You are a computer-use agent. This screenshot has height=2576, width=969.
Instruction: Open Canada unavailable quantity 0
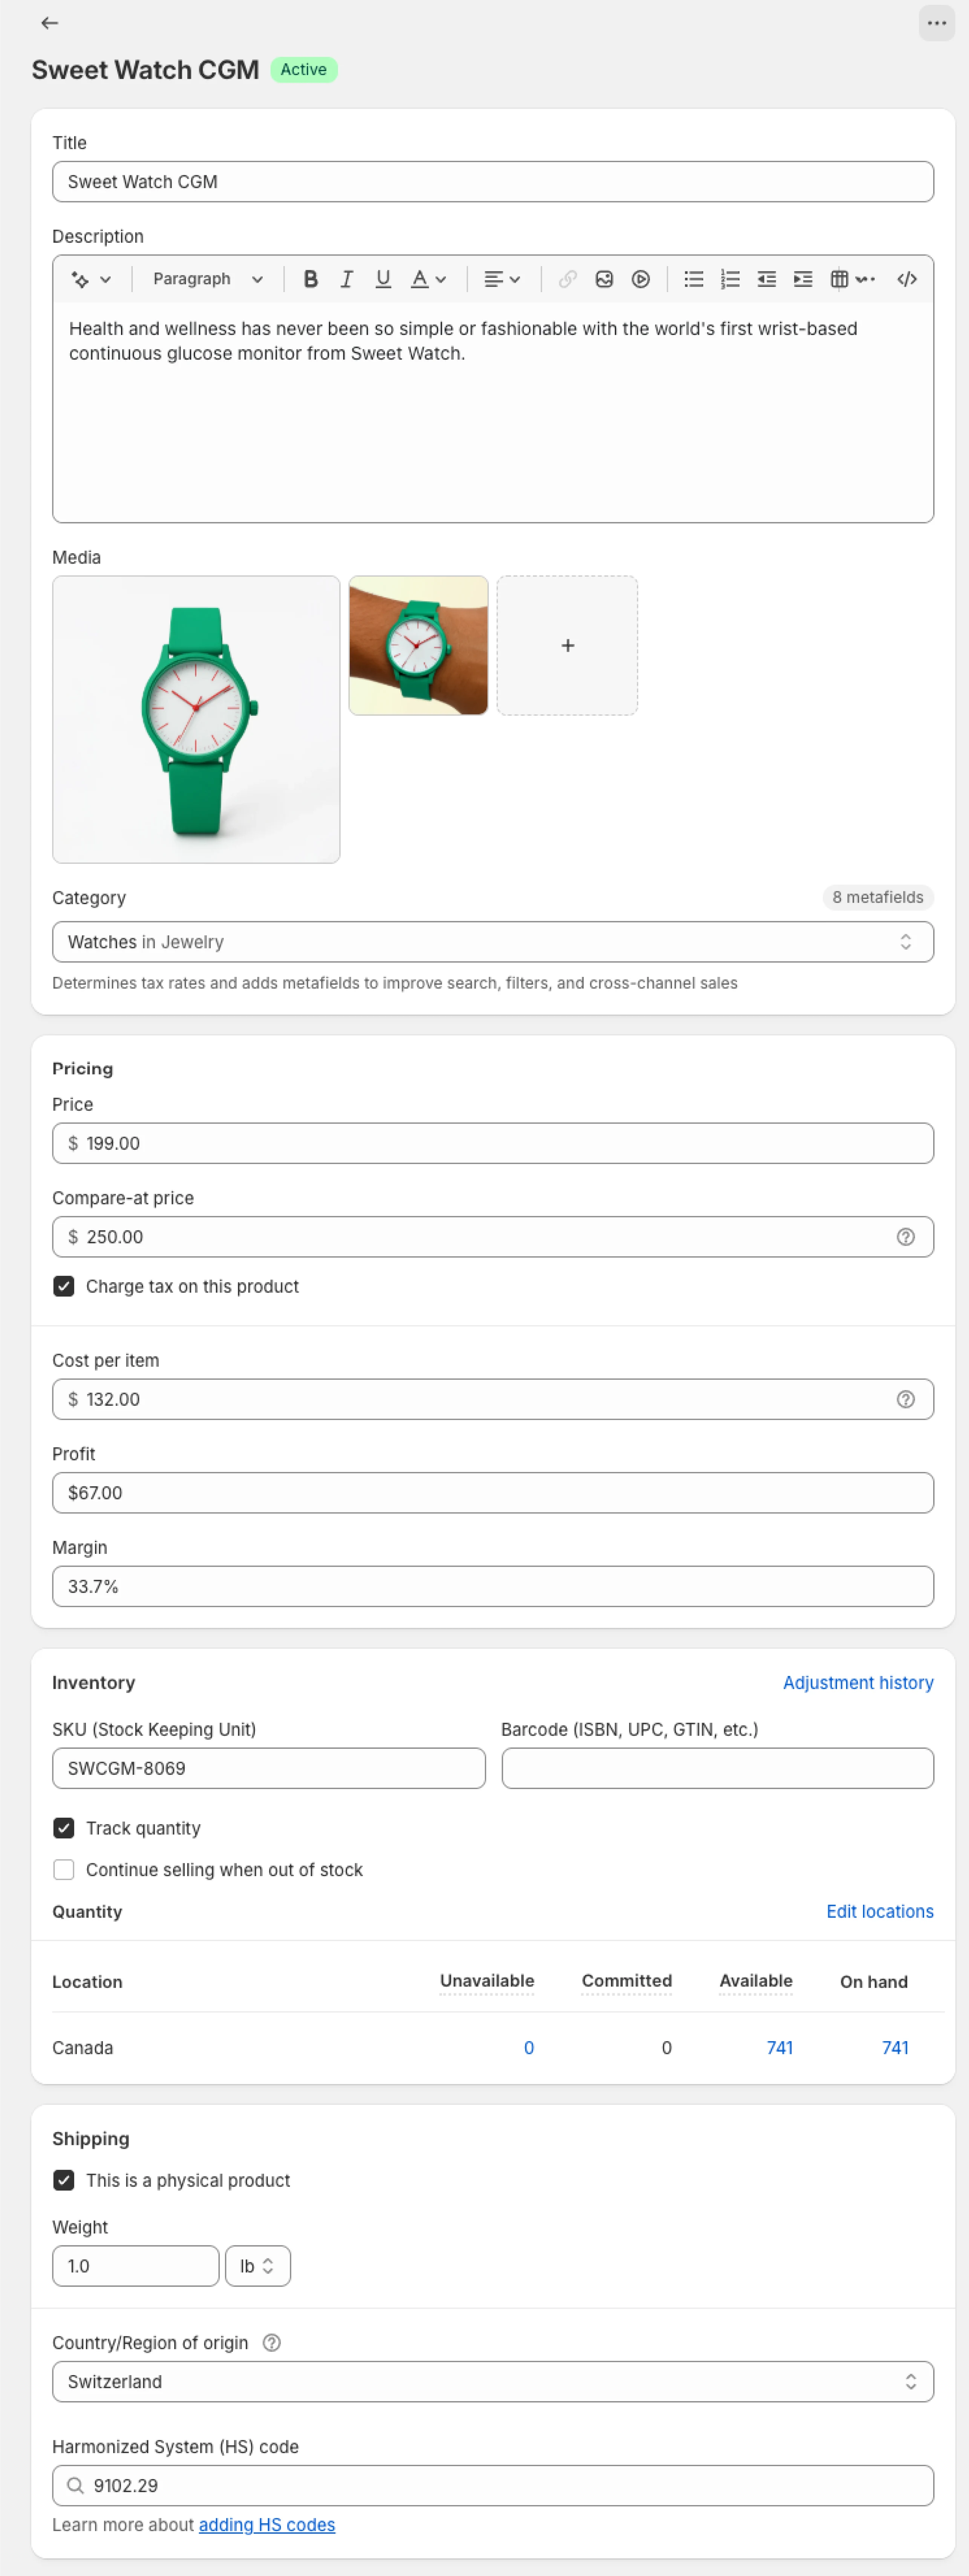[x=529, y=2048]
